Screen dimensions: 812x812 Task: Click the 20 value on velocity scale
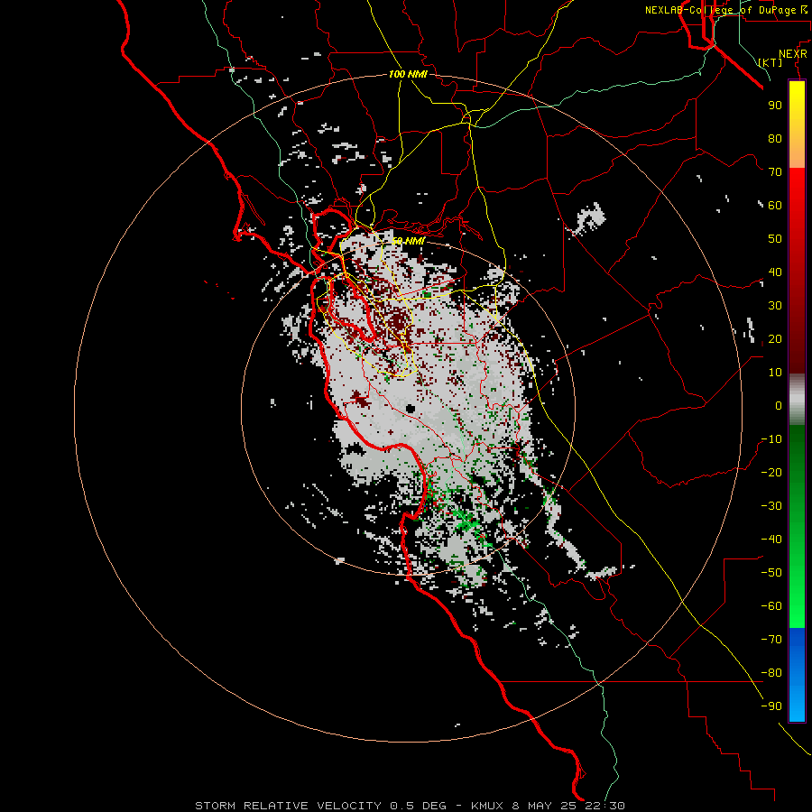click(775, 338)
